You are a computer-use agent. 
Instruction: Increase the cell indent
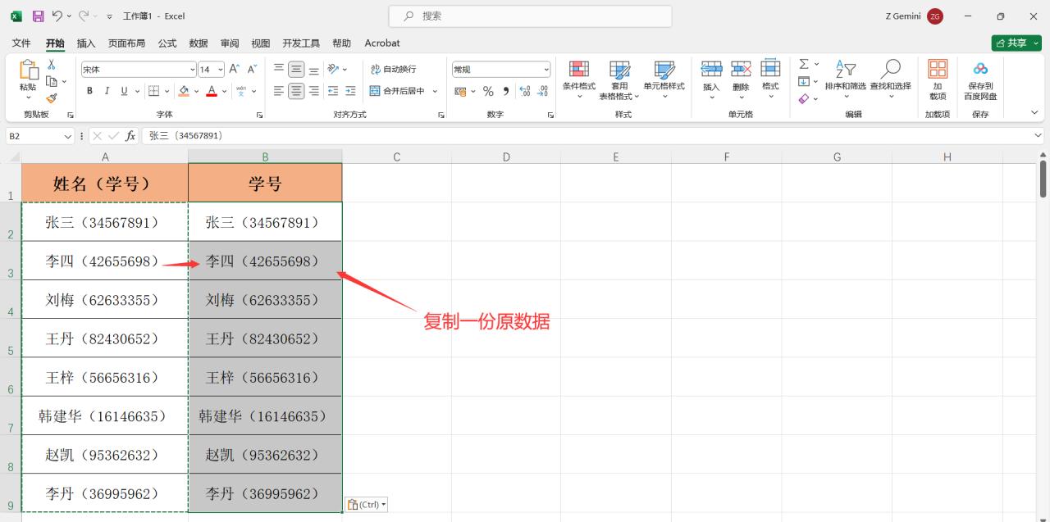(x=350, y=91)
